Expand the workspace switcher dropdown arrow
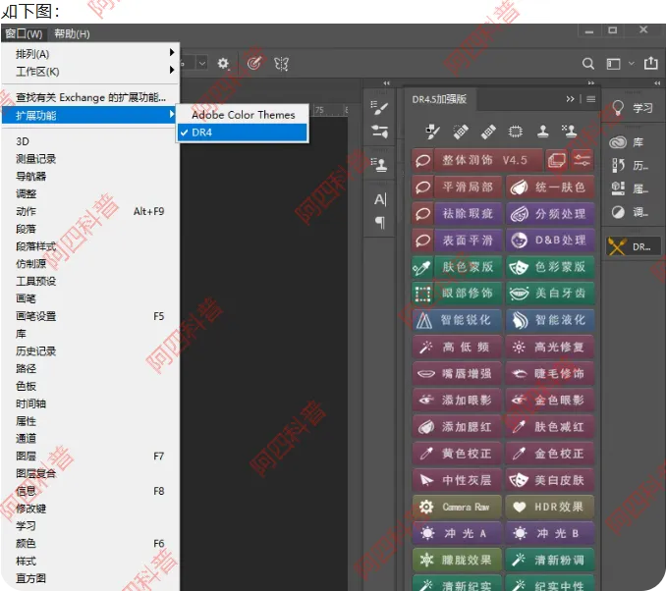 [632, 64]
